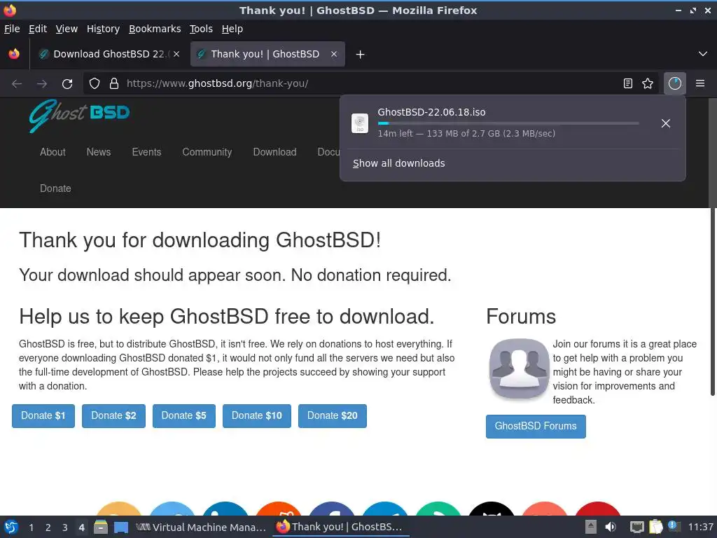Click Donate $10 button
717x538 pixels.
[256, 416]
